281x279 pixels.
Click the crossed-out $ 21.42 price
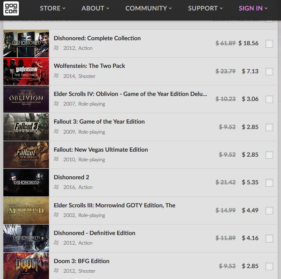click(226, 182)
